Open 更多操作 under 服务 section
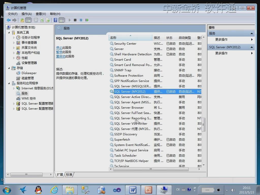Image resolution: width=260 pixels, height=195 pixels. (221, 39)
